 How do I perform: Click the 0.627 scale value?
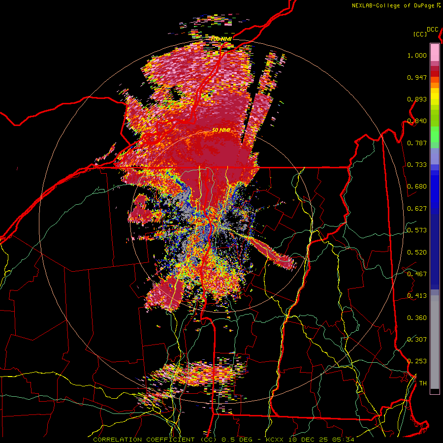(417, 209)
